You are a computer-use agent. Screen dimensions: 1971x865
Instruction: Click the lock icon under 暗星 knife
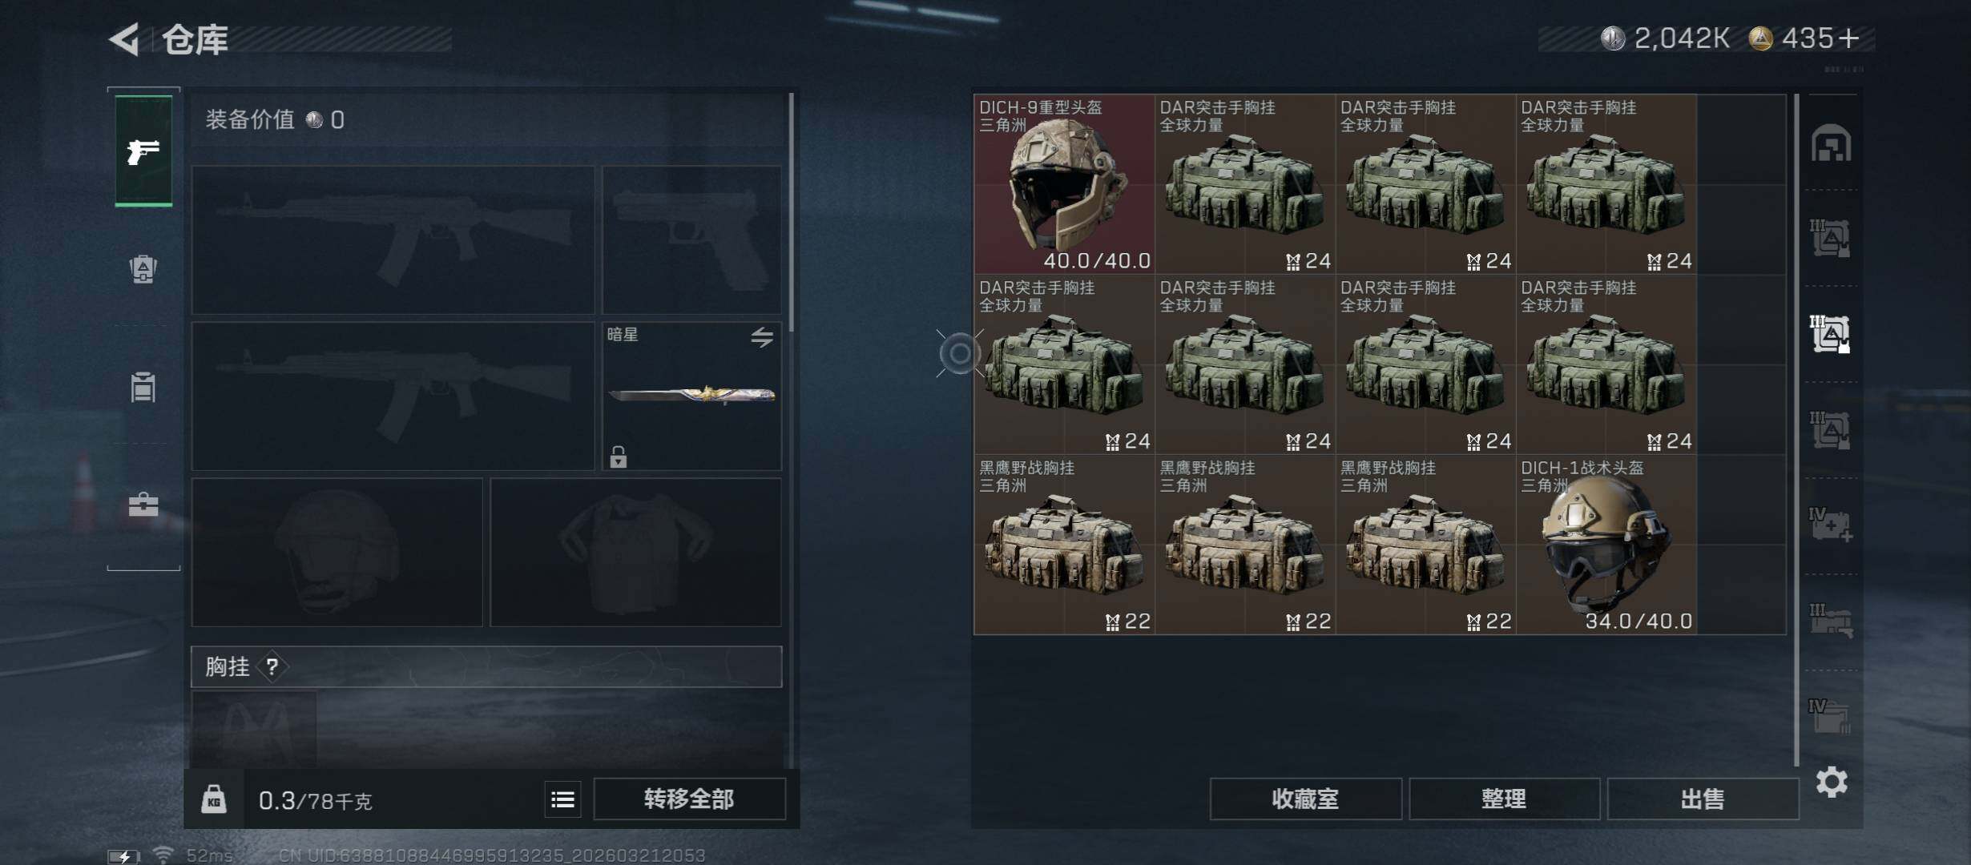point(618,457)
